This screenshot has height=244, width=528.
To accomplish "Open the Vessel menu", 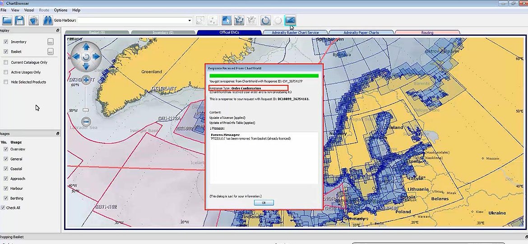I will (x=29, y=10).
